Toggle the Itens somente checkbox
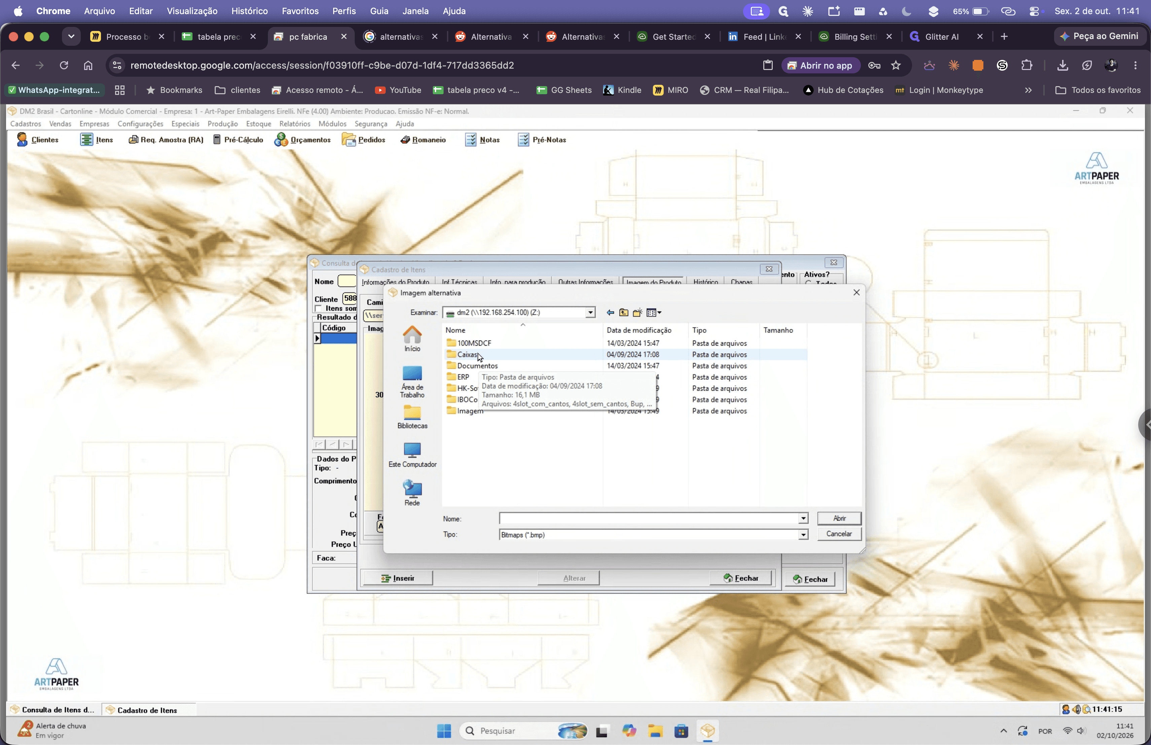 tap(318, 309)
